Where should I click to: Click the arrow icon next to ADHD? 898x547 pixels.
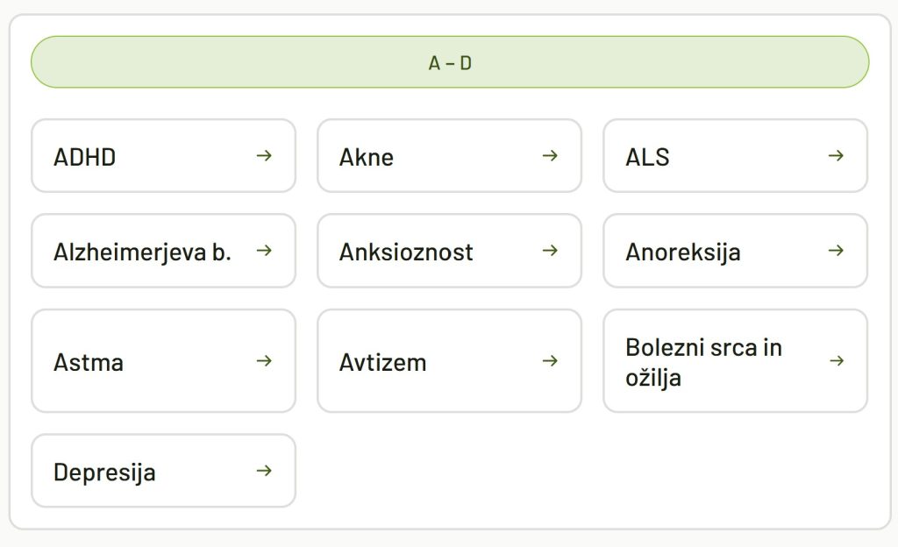click(263, 156)
